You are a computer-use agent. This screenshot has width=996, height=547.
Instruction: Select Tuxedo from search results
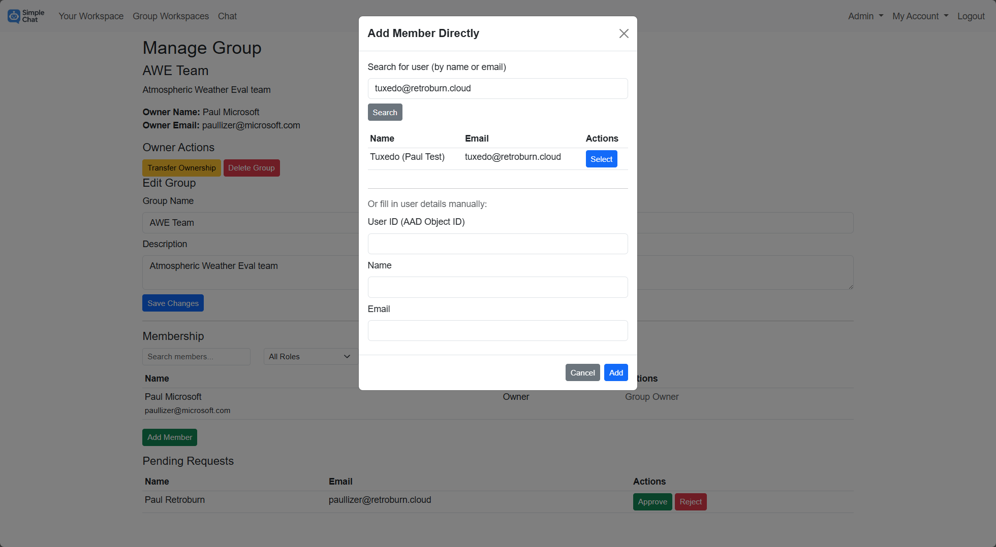pyautogui.click(x=601, y=159)
